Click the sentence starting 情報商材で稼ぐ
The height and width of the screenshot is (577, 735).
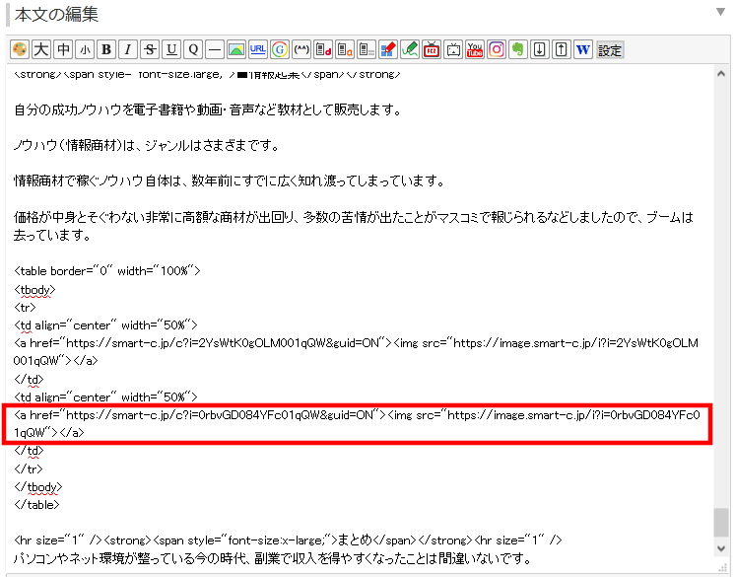pyautogui.click(x=229, y=181)
